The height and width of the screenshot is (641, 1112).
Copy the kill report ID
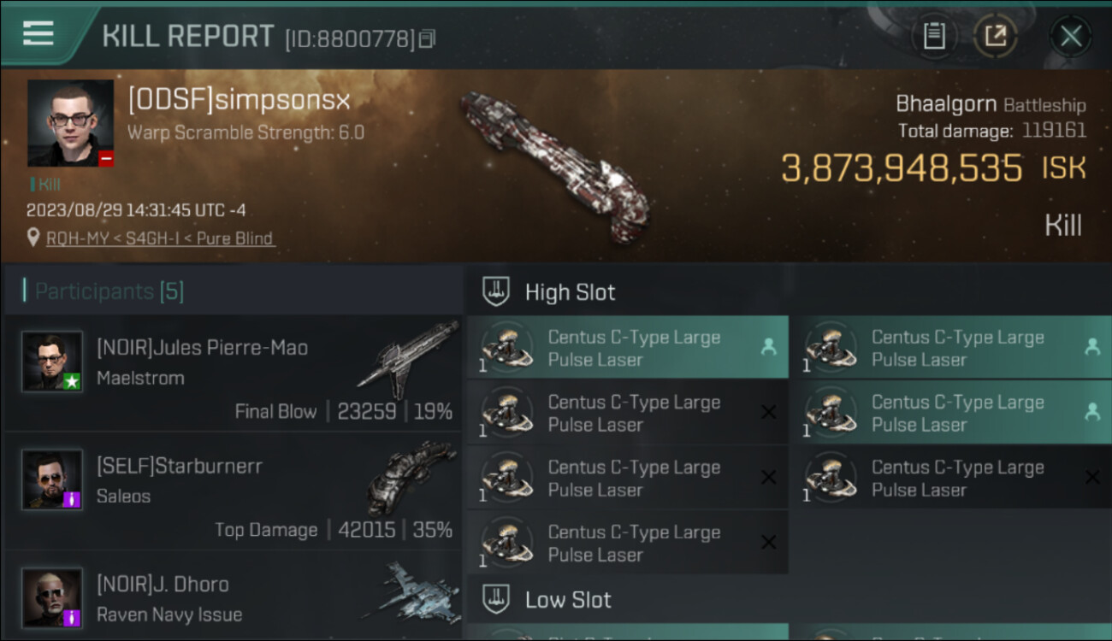[427, 38]
